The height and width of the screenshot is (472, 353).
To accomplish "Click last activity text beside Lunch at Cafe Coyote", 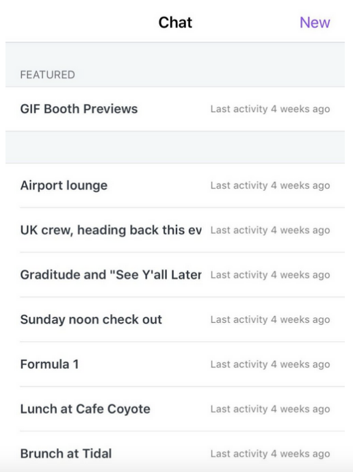I will [x=270, y=409].
